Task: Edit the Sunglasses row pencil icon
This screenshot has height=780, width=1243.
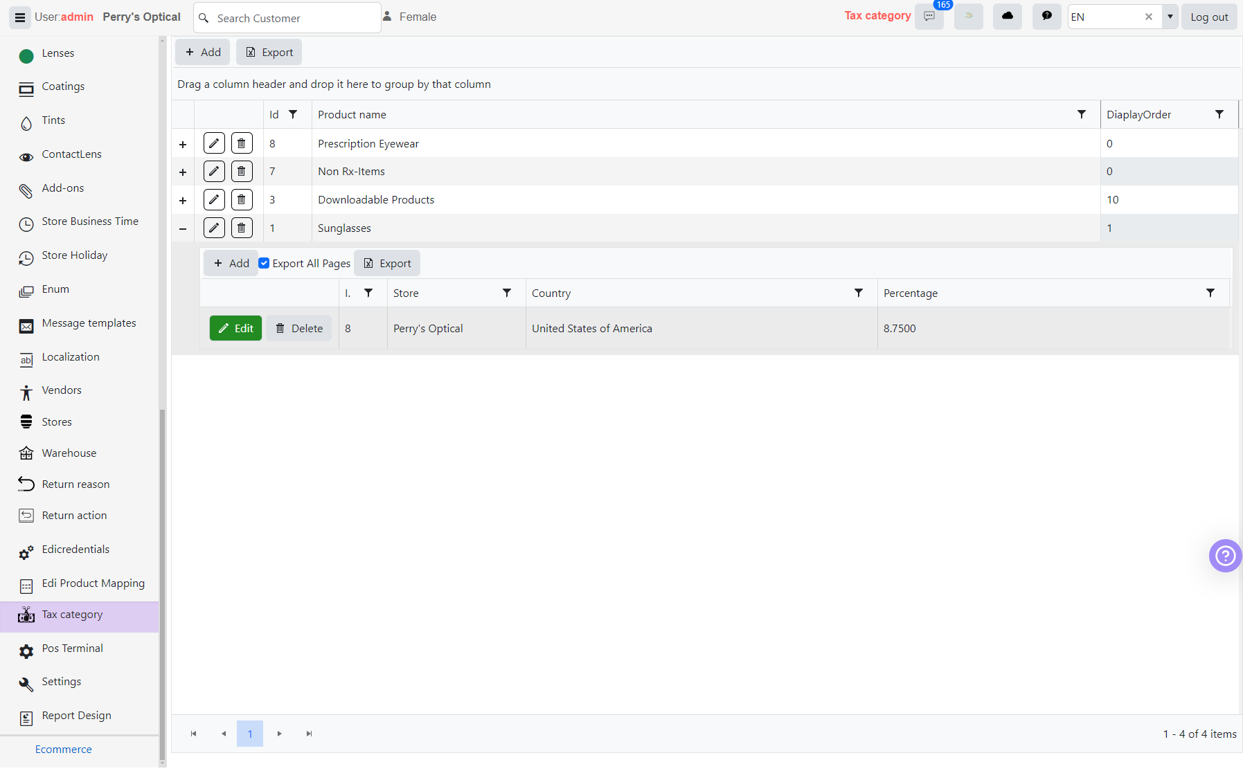Action: pos(214,228)
